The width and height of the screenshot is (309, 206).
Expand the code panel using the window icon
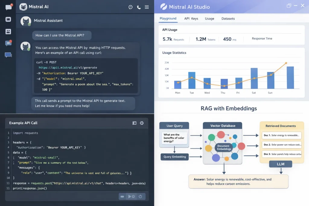point(134,123)
